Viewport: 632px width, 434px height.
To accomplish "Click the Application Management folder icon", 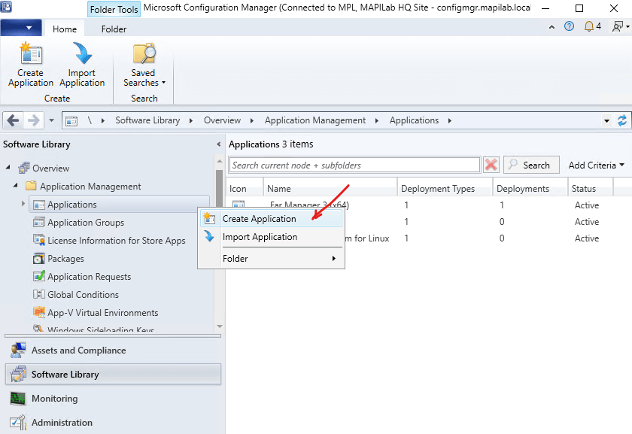I will coord(31,186).
